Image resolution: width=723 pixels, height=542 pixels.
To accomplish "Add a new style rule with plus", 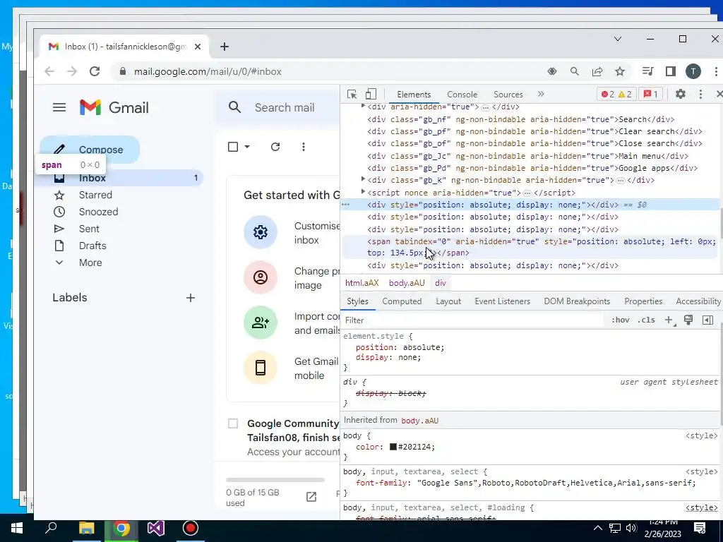I will pyautogui.click(x=669, y=320).
